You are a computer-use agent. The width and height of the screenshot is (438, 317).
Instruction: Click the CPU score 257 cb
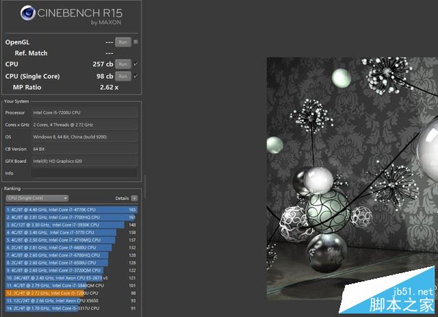pos(103,64)
